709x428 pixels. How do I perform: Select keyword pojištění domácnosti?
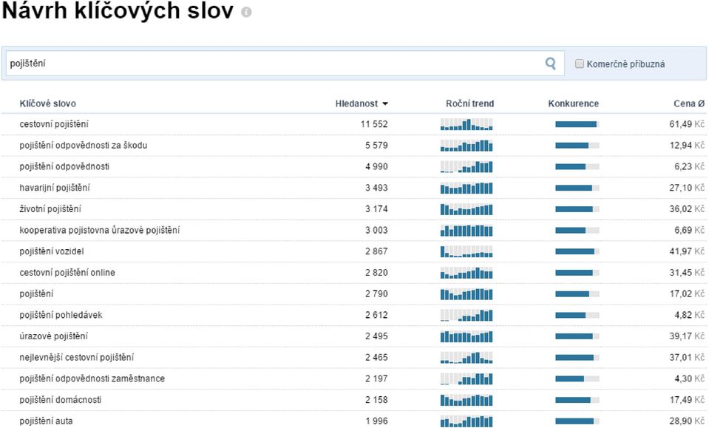pyautogui.click(x=60, y=400)
